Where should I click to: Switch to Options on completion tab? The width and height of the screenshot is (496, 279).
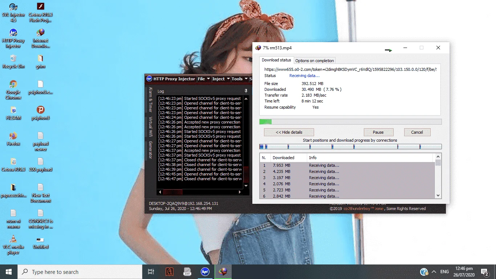(314, 61)
